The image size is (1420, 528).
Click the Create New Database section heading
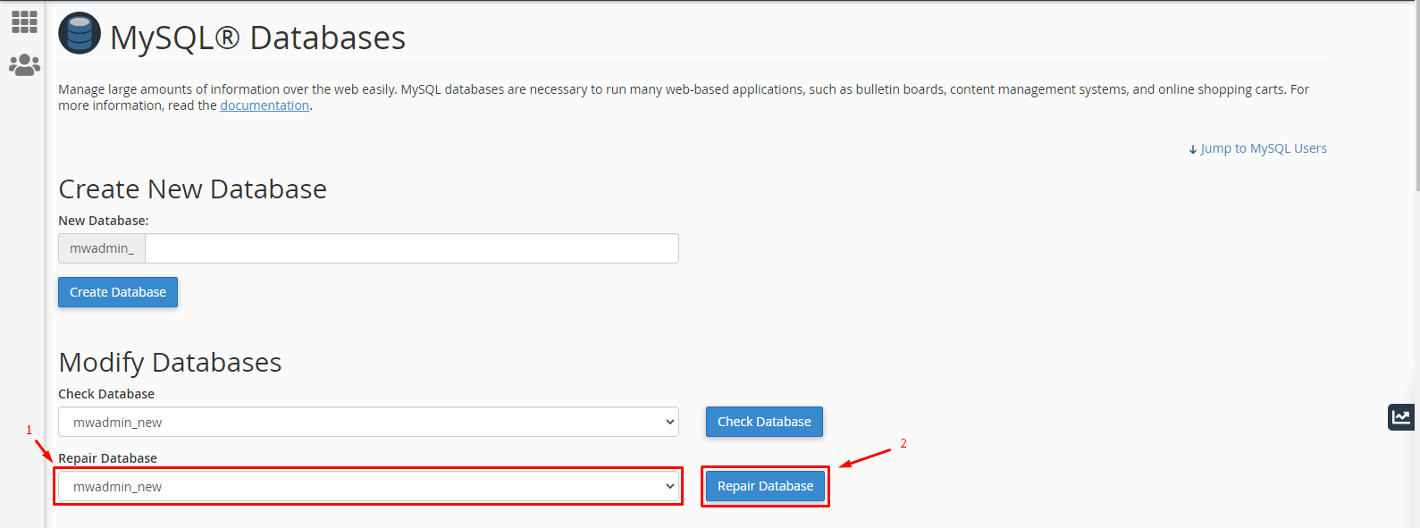[x=192, y=189]
